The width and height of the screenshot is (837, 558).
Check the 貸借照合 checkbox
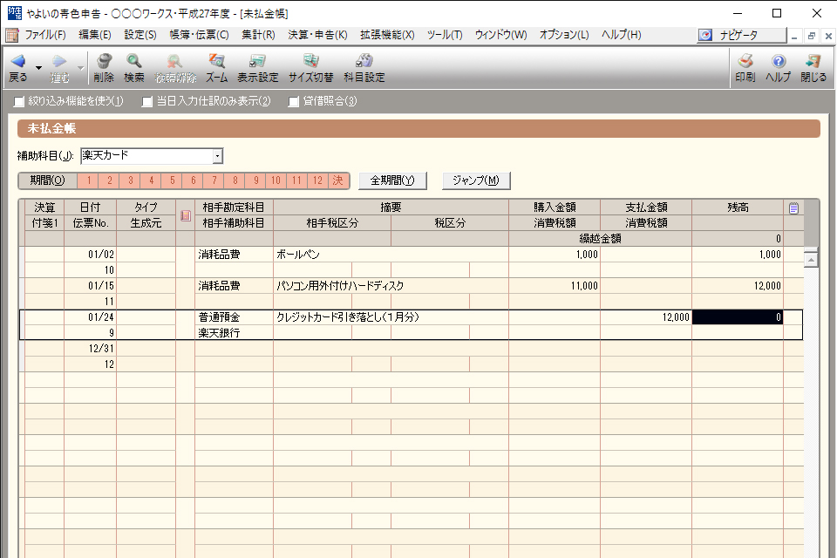pyautogui.click(x=294, y=101)
